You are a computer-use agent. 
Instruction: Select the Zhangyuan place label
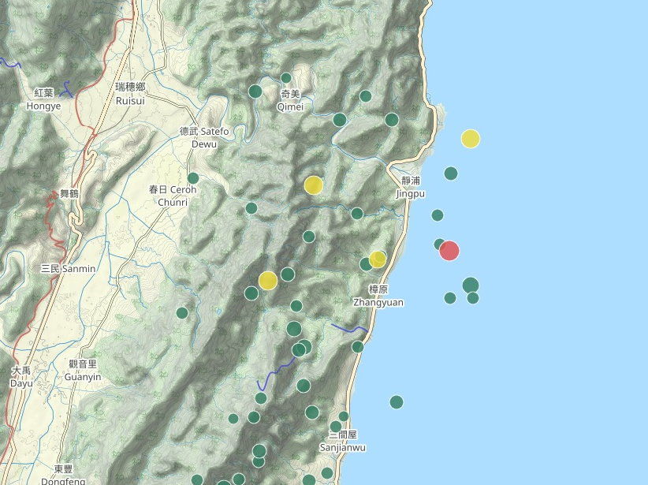click(378, 297)
